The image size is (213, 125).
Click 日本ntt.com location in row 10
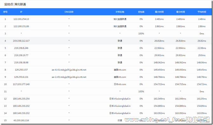click(x=120, y=84)
